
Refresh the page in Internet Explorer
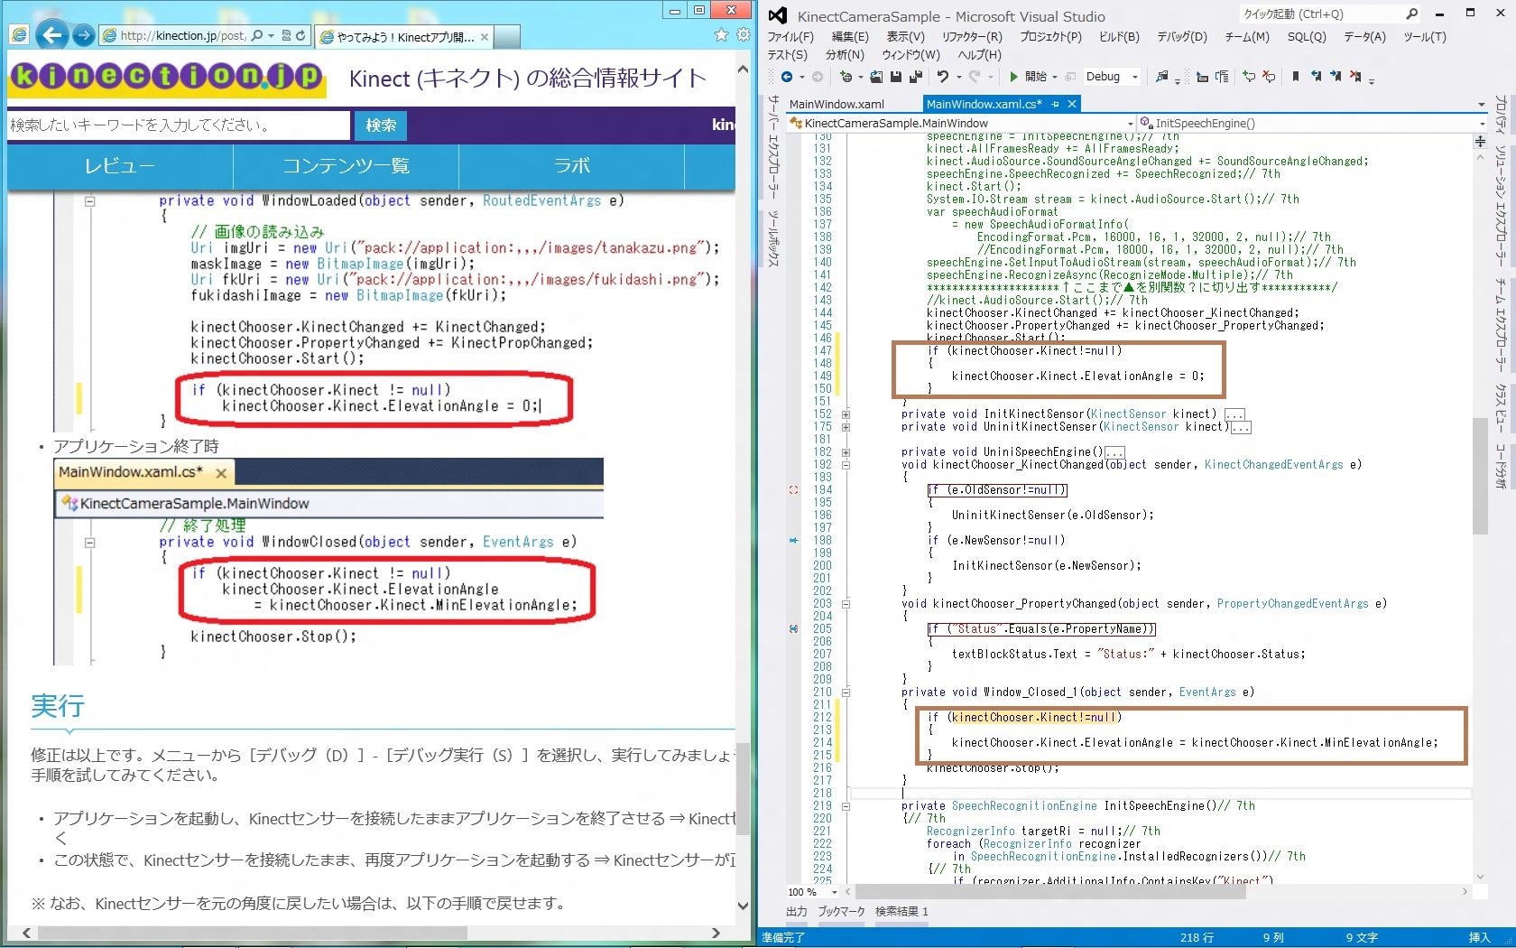[300, 36]
